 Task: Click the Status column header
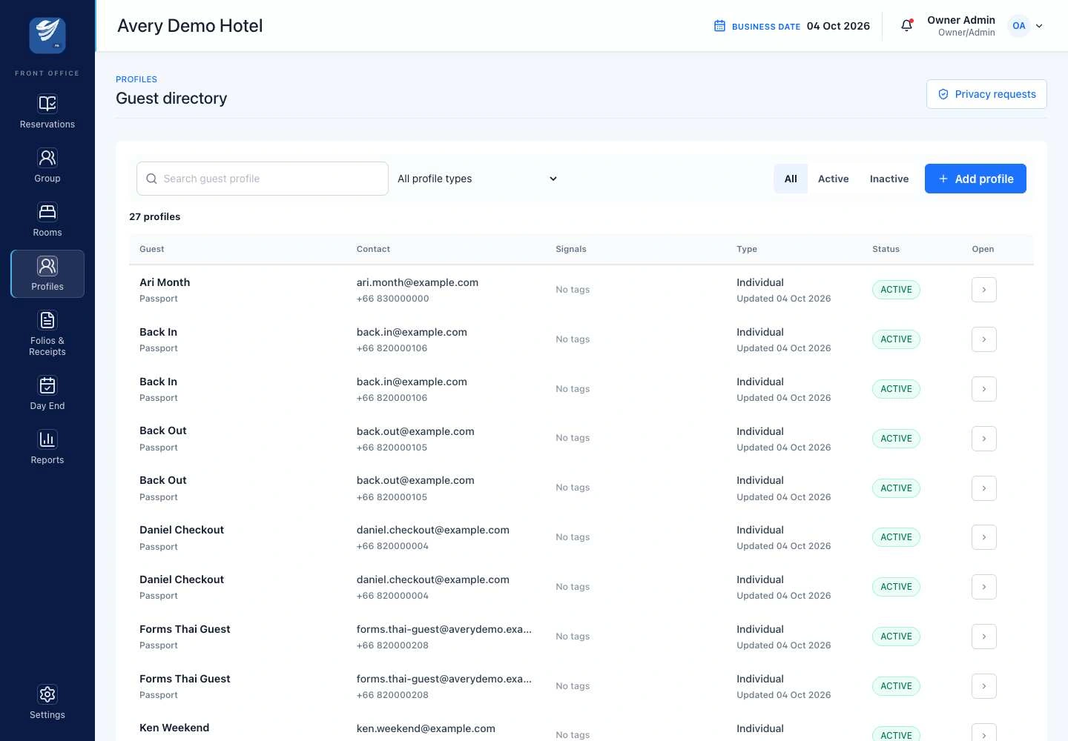[886, 249]
